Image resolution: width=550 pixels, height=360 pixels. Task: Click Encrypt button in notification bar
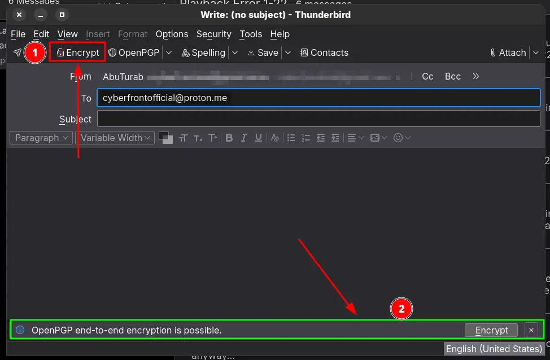pos(491,330)
